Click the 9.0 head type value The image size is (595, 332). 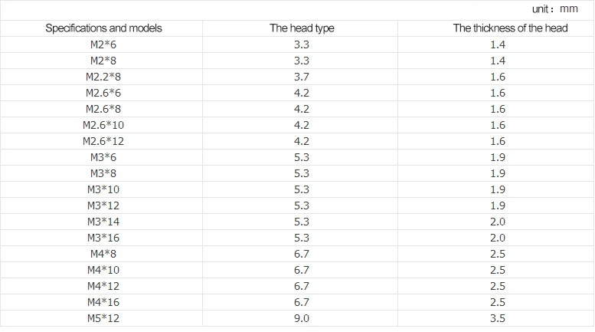(302, 318)
